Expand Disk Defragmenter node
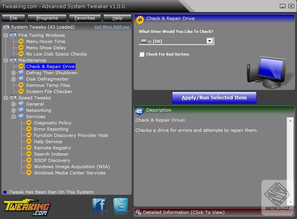Screen dimensions: 297x219 (x=13, y=79)
